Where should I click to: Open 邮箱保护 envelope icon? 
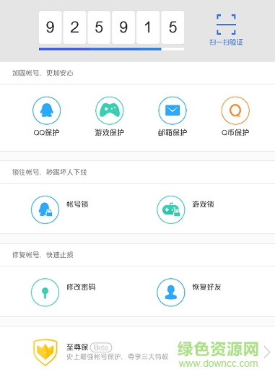(x=173, y=110)
